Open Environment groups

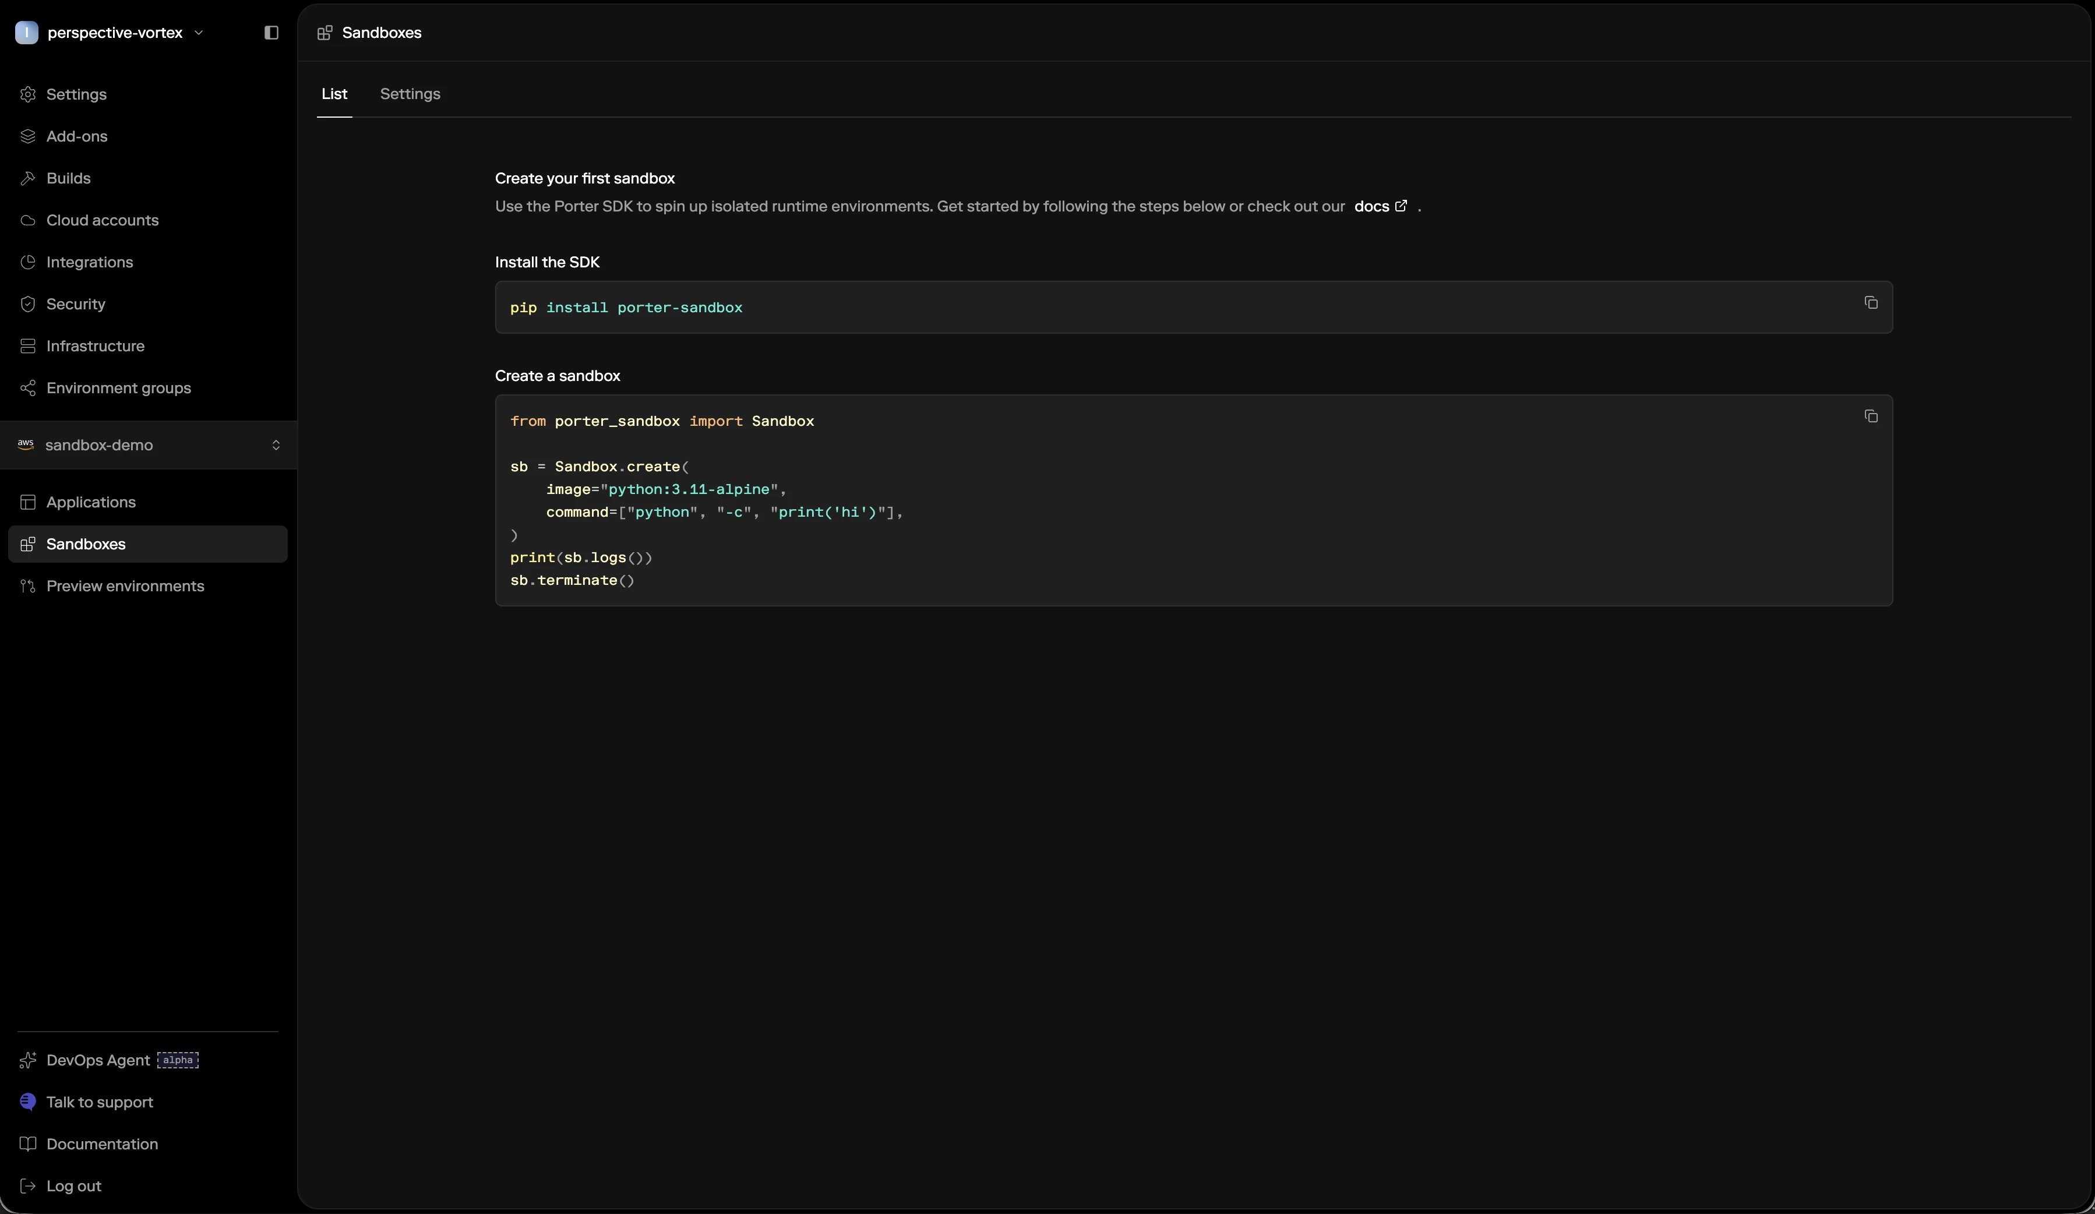[x=148, y=389]
